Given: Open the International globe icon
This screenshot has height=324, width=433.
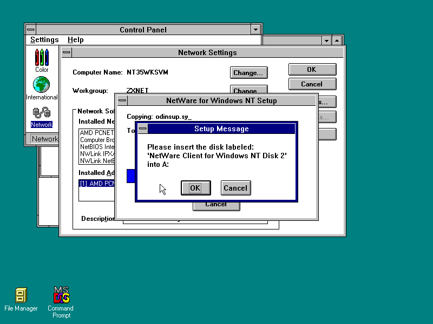Looking at the screenshot, I should [42, 88].
